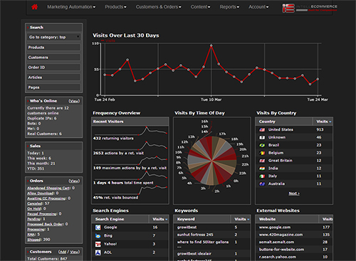Click the 432 returning visitors sparkline
Image resolution: width=356 pixels, height=261 pixels.
pos(130,131)
